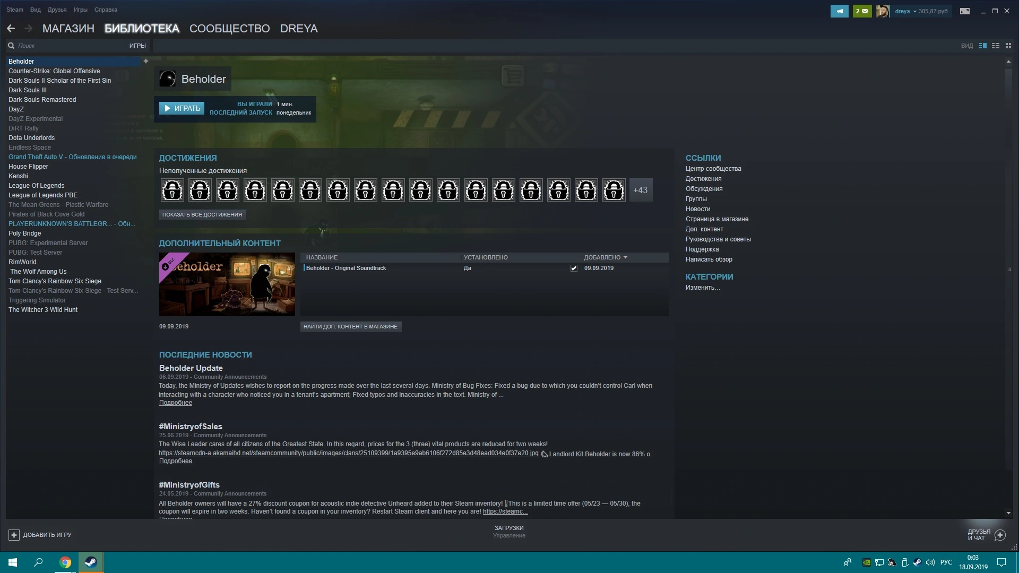Screen dimensions: 1019x573
Task: Toggle Beholder Original Soundtrack installed checkbox
Action: tap(574, 268)
